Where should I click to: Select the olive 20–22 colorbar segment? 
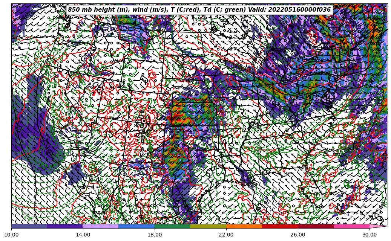click(208, 226)
